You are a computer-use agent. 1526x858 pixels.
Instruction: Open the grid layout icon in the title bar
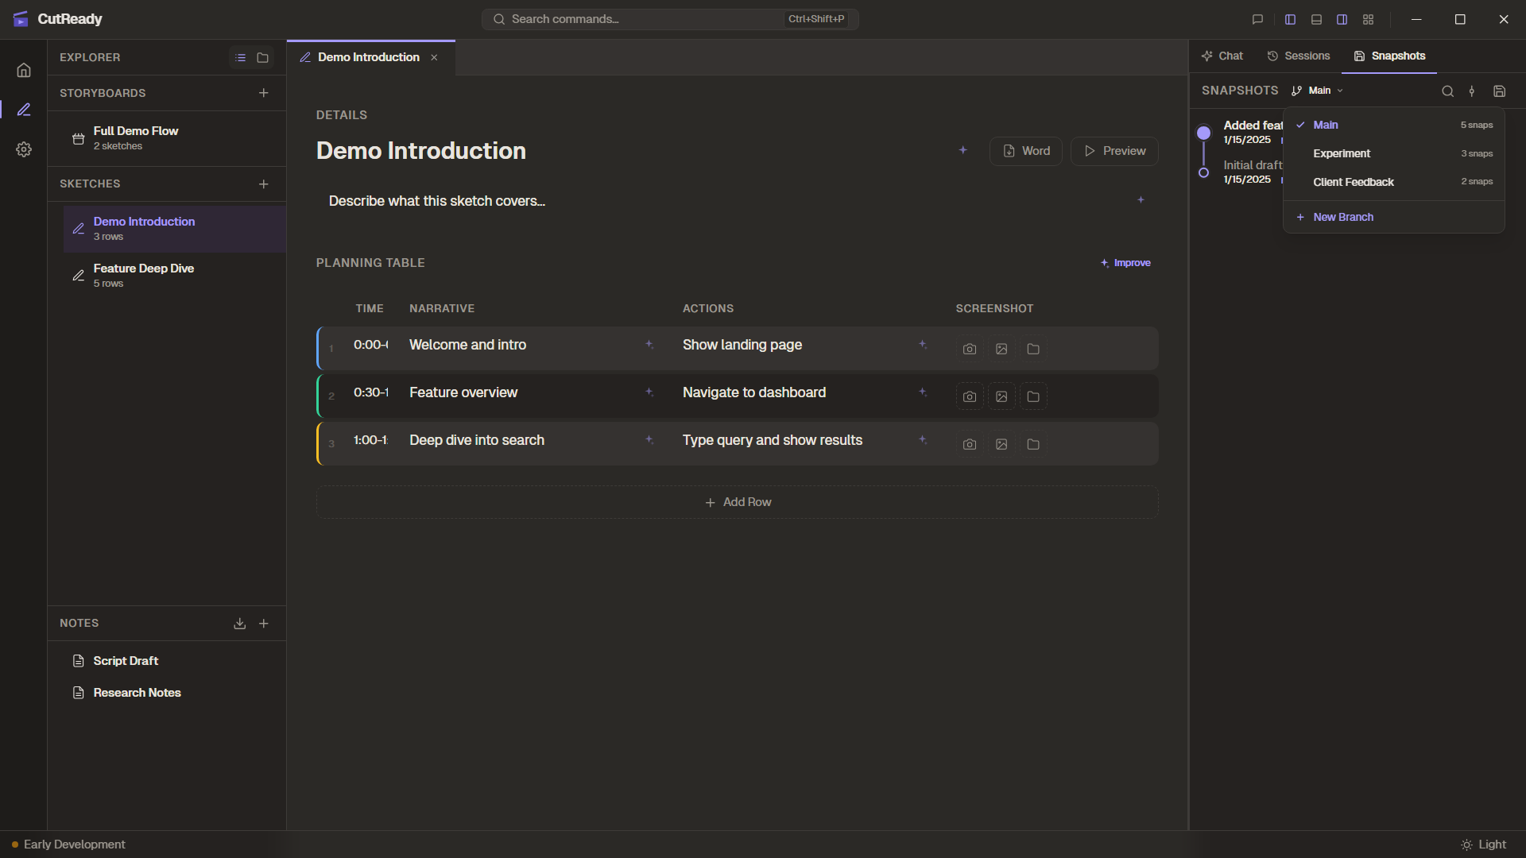click(1369, 19)
